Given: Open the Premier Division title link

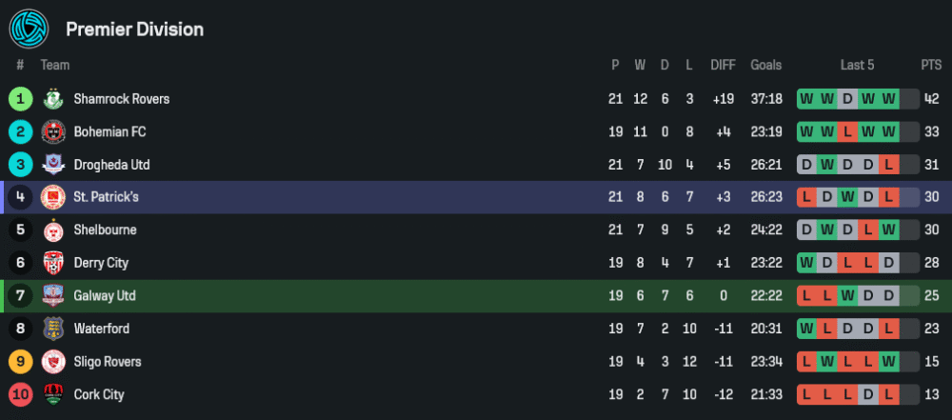Looking at the screenshot, I should click(x=134, y=30).
